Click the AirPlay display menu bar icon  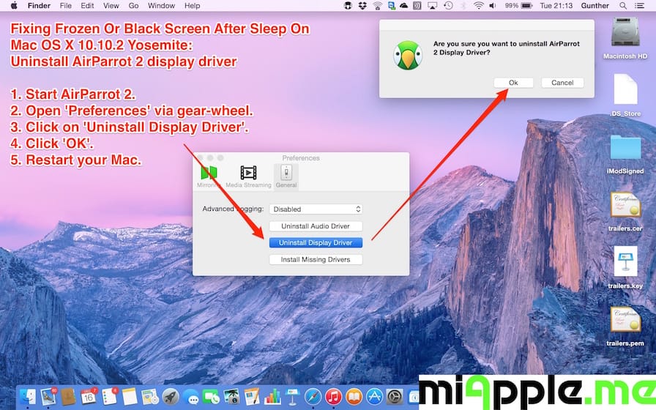[432, 5]
